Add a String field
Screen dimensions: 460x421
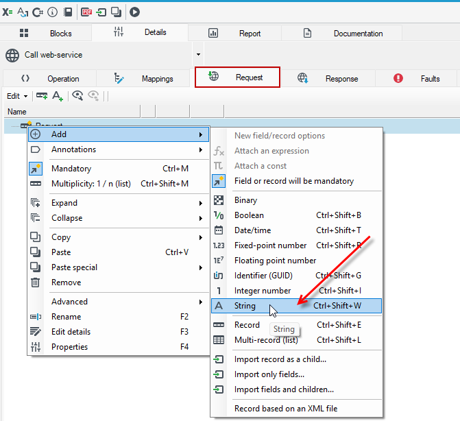point(296,306)
